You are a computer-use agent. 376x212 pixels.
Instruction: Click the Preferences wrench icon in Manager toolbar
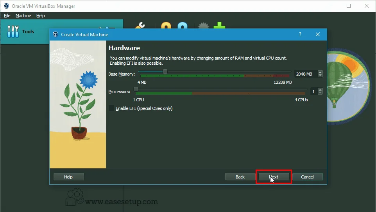[x=140, y=25]
